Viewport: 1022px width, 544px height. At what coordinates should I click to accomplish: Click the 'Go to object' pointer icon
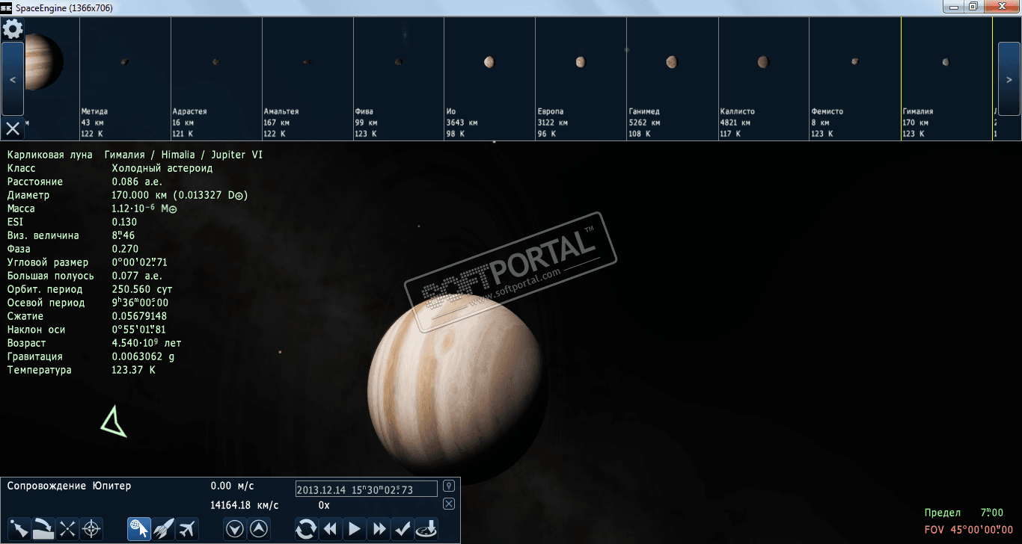pyautogui.click(x=19, y=529)
